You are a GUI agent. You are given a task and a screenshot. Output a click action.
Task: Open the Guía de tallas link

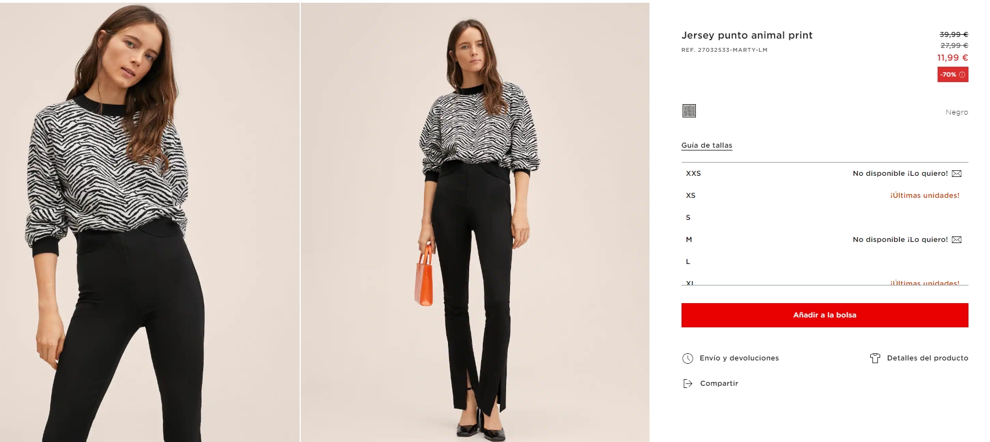[707, 145]
